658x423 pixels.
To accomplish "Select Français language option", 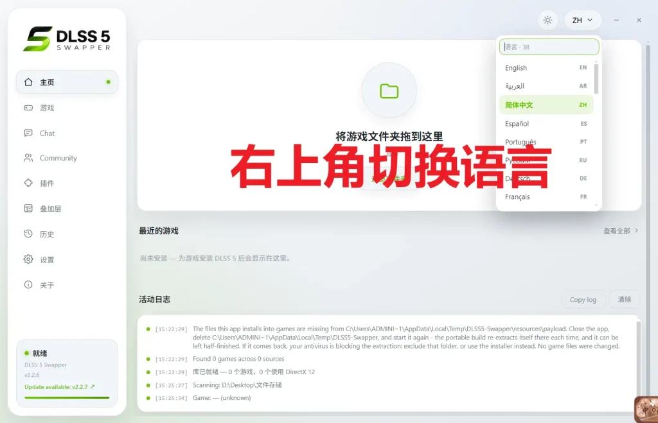I will click(546, 196).
